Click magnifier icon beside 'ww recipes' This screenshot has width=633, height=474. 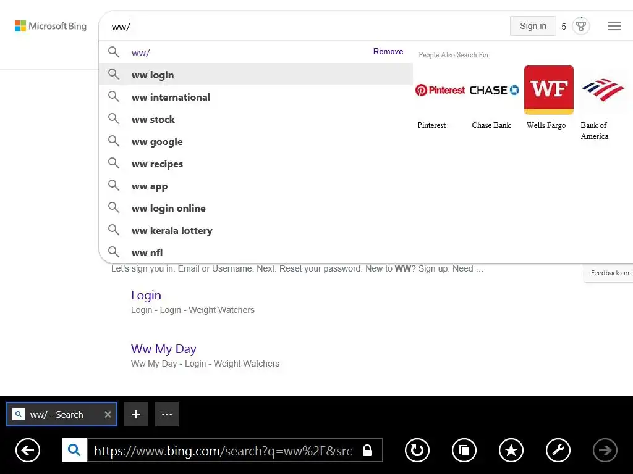click(x=114, y=163)
